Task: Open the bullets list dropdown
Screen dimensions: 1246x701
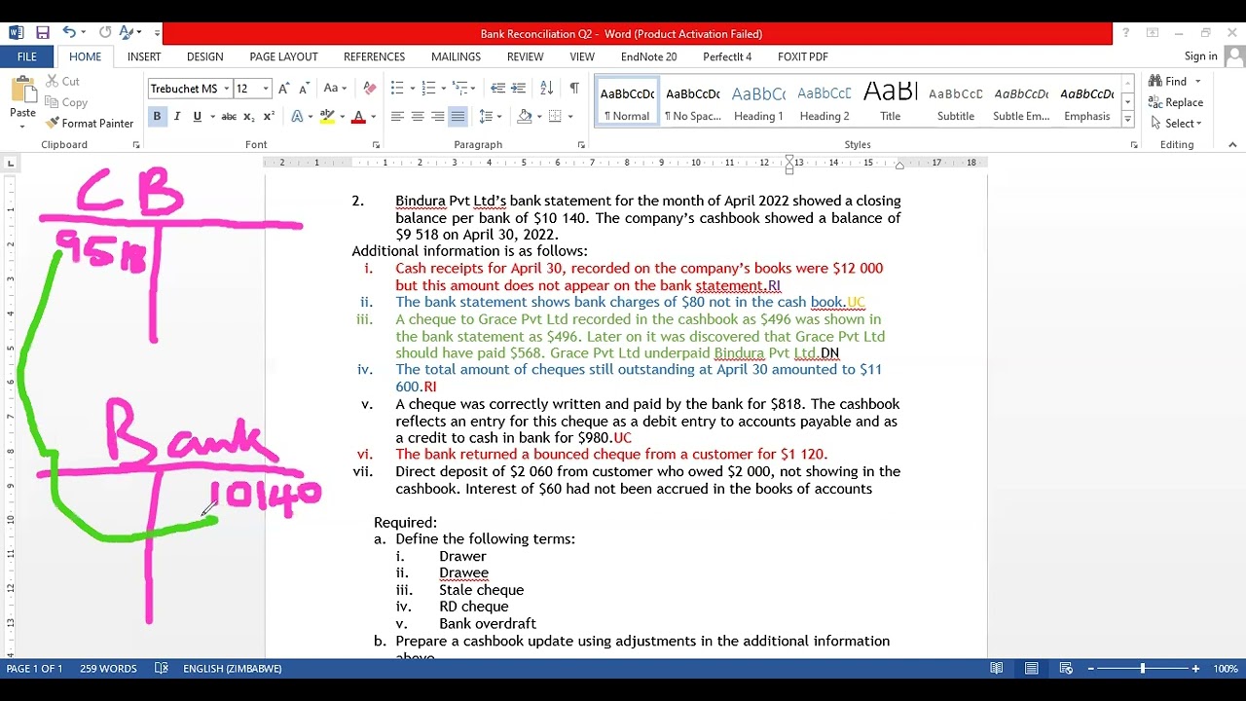Action: (414, 89)
